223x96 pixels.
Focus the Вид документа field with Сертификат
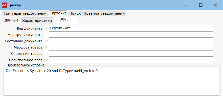[131, 28]
